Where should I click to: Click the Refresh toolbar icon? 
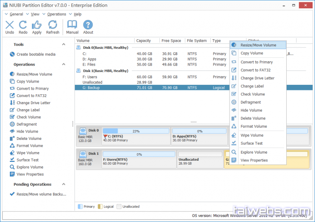(52, 25)
